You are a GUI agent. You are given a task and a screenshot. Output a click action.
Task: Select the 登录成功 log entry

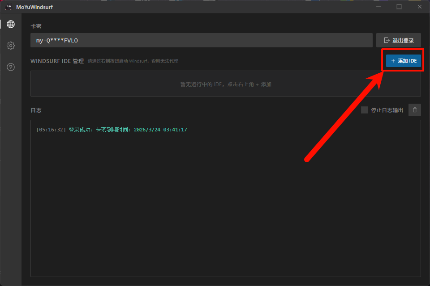(x=127, y=130)
